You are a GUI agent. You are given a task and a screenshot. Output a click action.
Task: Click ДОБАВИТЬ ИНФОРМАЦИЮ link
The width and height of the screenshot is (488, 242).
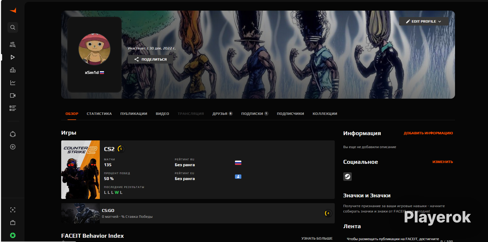428,133
